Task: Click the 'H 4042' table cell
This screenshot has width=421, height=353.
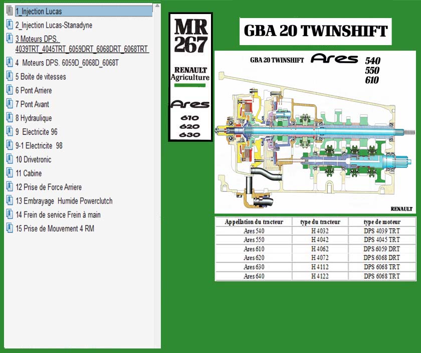Action: point(320,240)
